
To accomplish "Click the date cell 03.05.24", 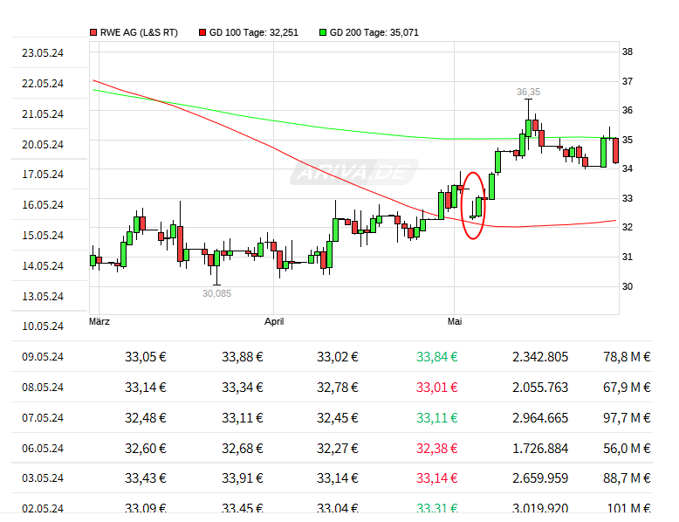I will click(x=43, y=477).
